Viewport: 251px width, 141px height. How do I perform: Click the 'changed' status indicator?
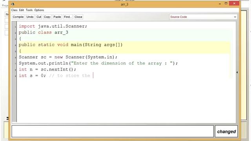226,132
